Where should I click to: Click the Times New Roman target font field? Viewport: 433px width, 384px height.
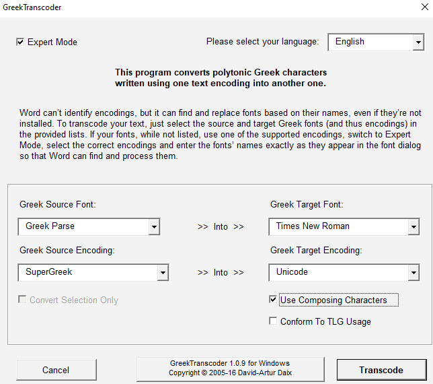coord(338,226)
